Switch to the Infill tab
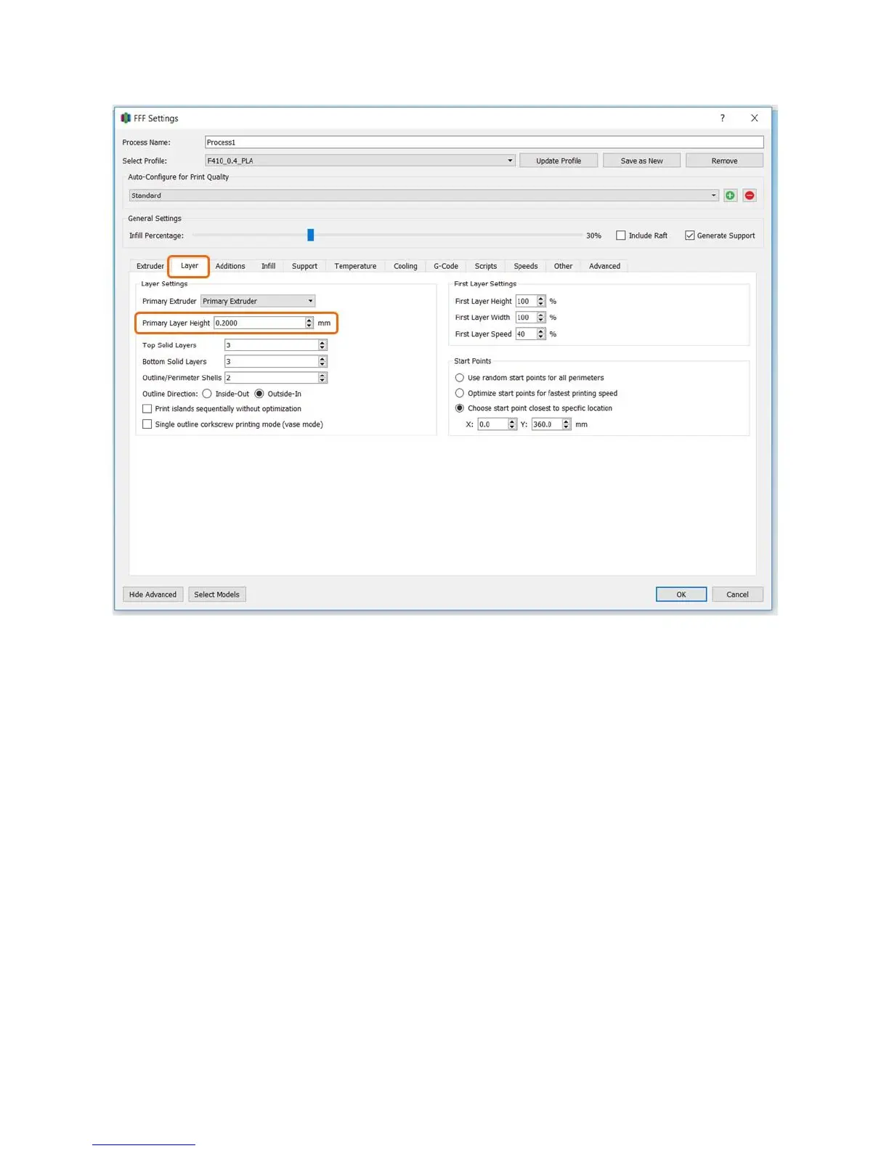Screen dimensions: 889x1151 269,266
